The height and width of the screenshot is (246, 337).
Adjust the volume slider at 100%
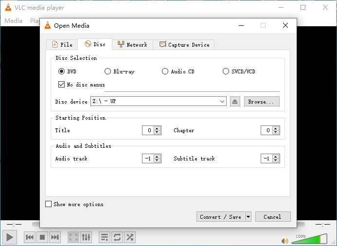pos(309,239)
